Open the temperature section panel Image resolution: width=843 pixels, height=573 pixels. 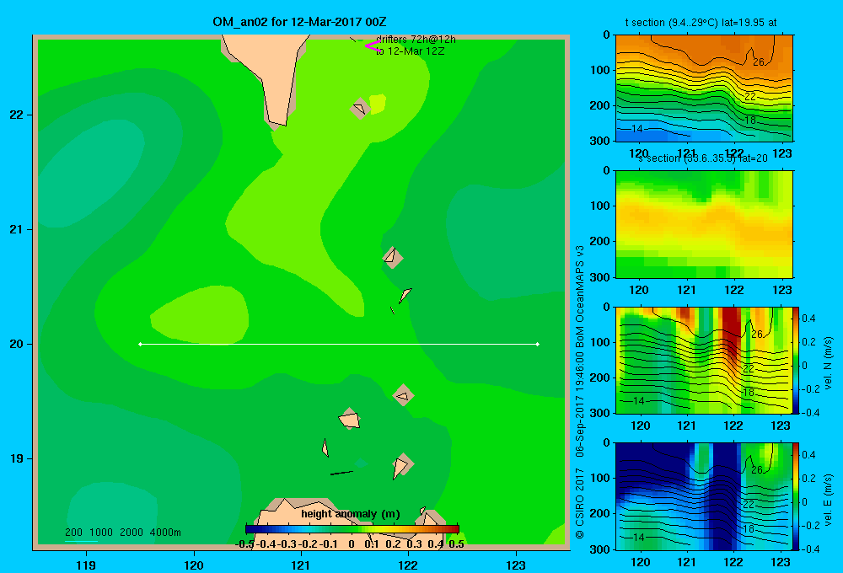[704, 88]
